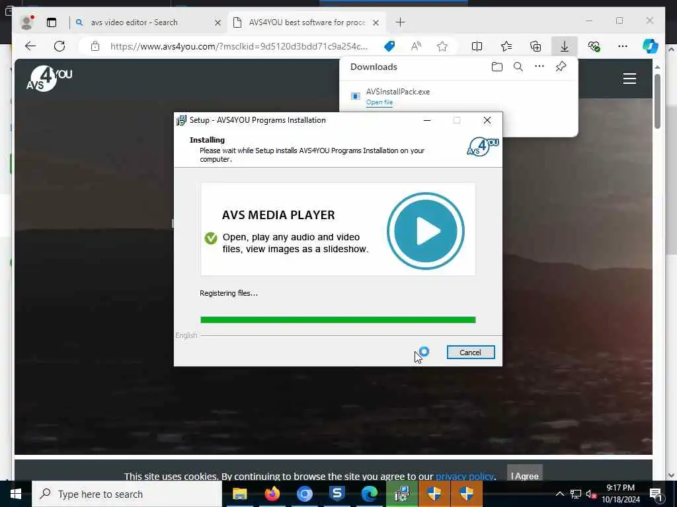Click the AVSInstallPack.exe file icon
The image size is (677, 507).
point(355,96)
